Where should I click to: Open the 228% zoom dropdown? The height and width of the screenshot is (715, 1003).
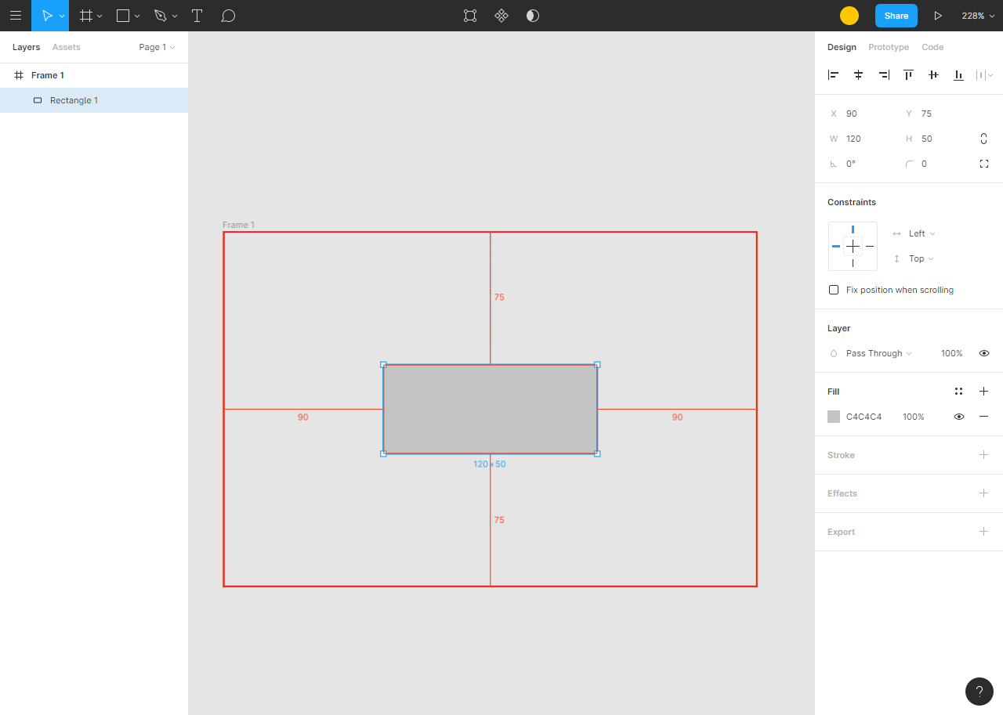coord(978,16)
